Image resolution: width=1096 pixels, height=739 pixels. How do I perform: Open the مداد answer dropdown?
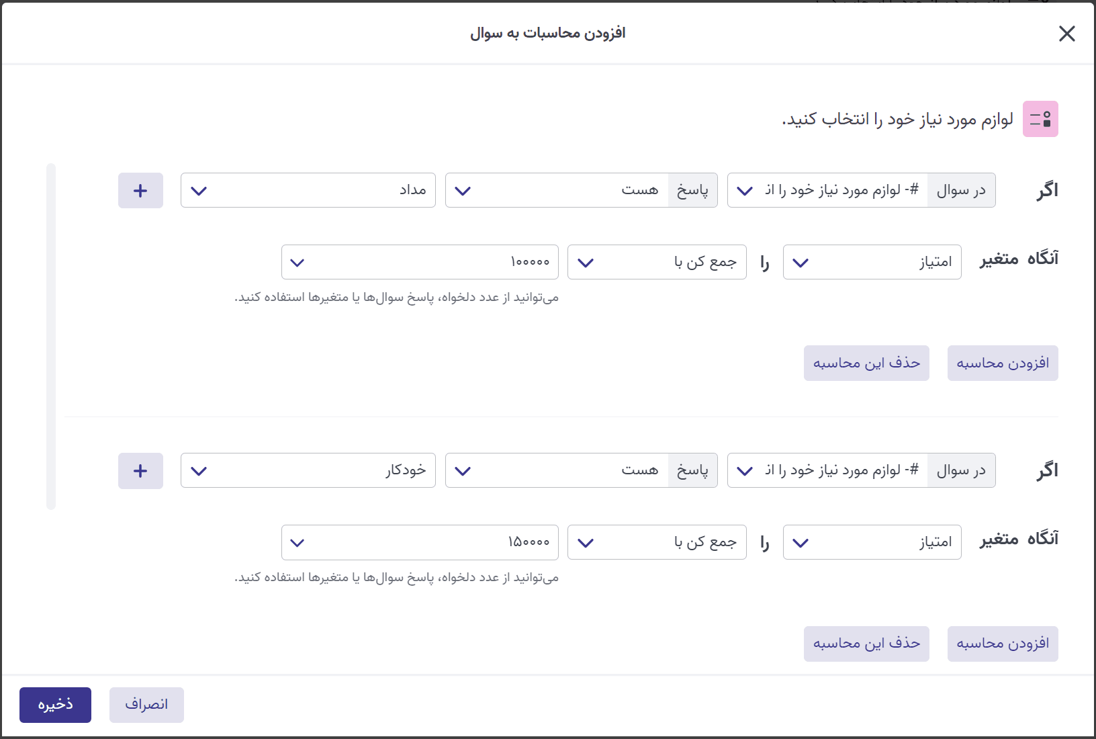click(x=308, y=191)
